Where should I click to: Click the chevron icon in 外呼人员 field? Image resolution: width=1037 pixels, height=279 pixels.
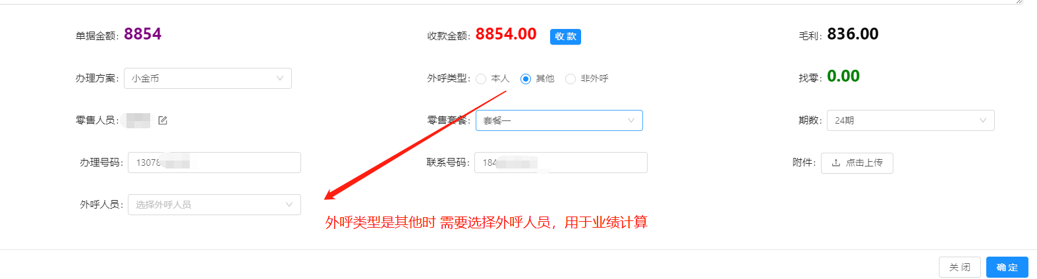coord(289,205)
